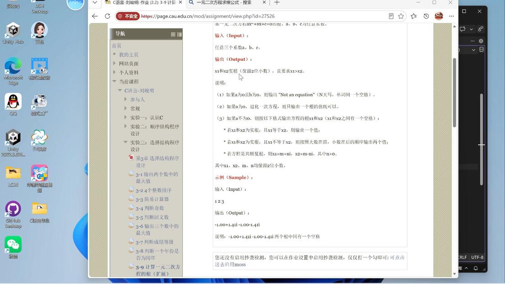Open the browser history icon
The height and width of the screenshot is (284, 505).
(x=426, y=16)
